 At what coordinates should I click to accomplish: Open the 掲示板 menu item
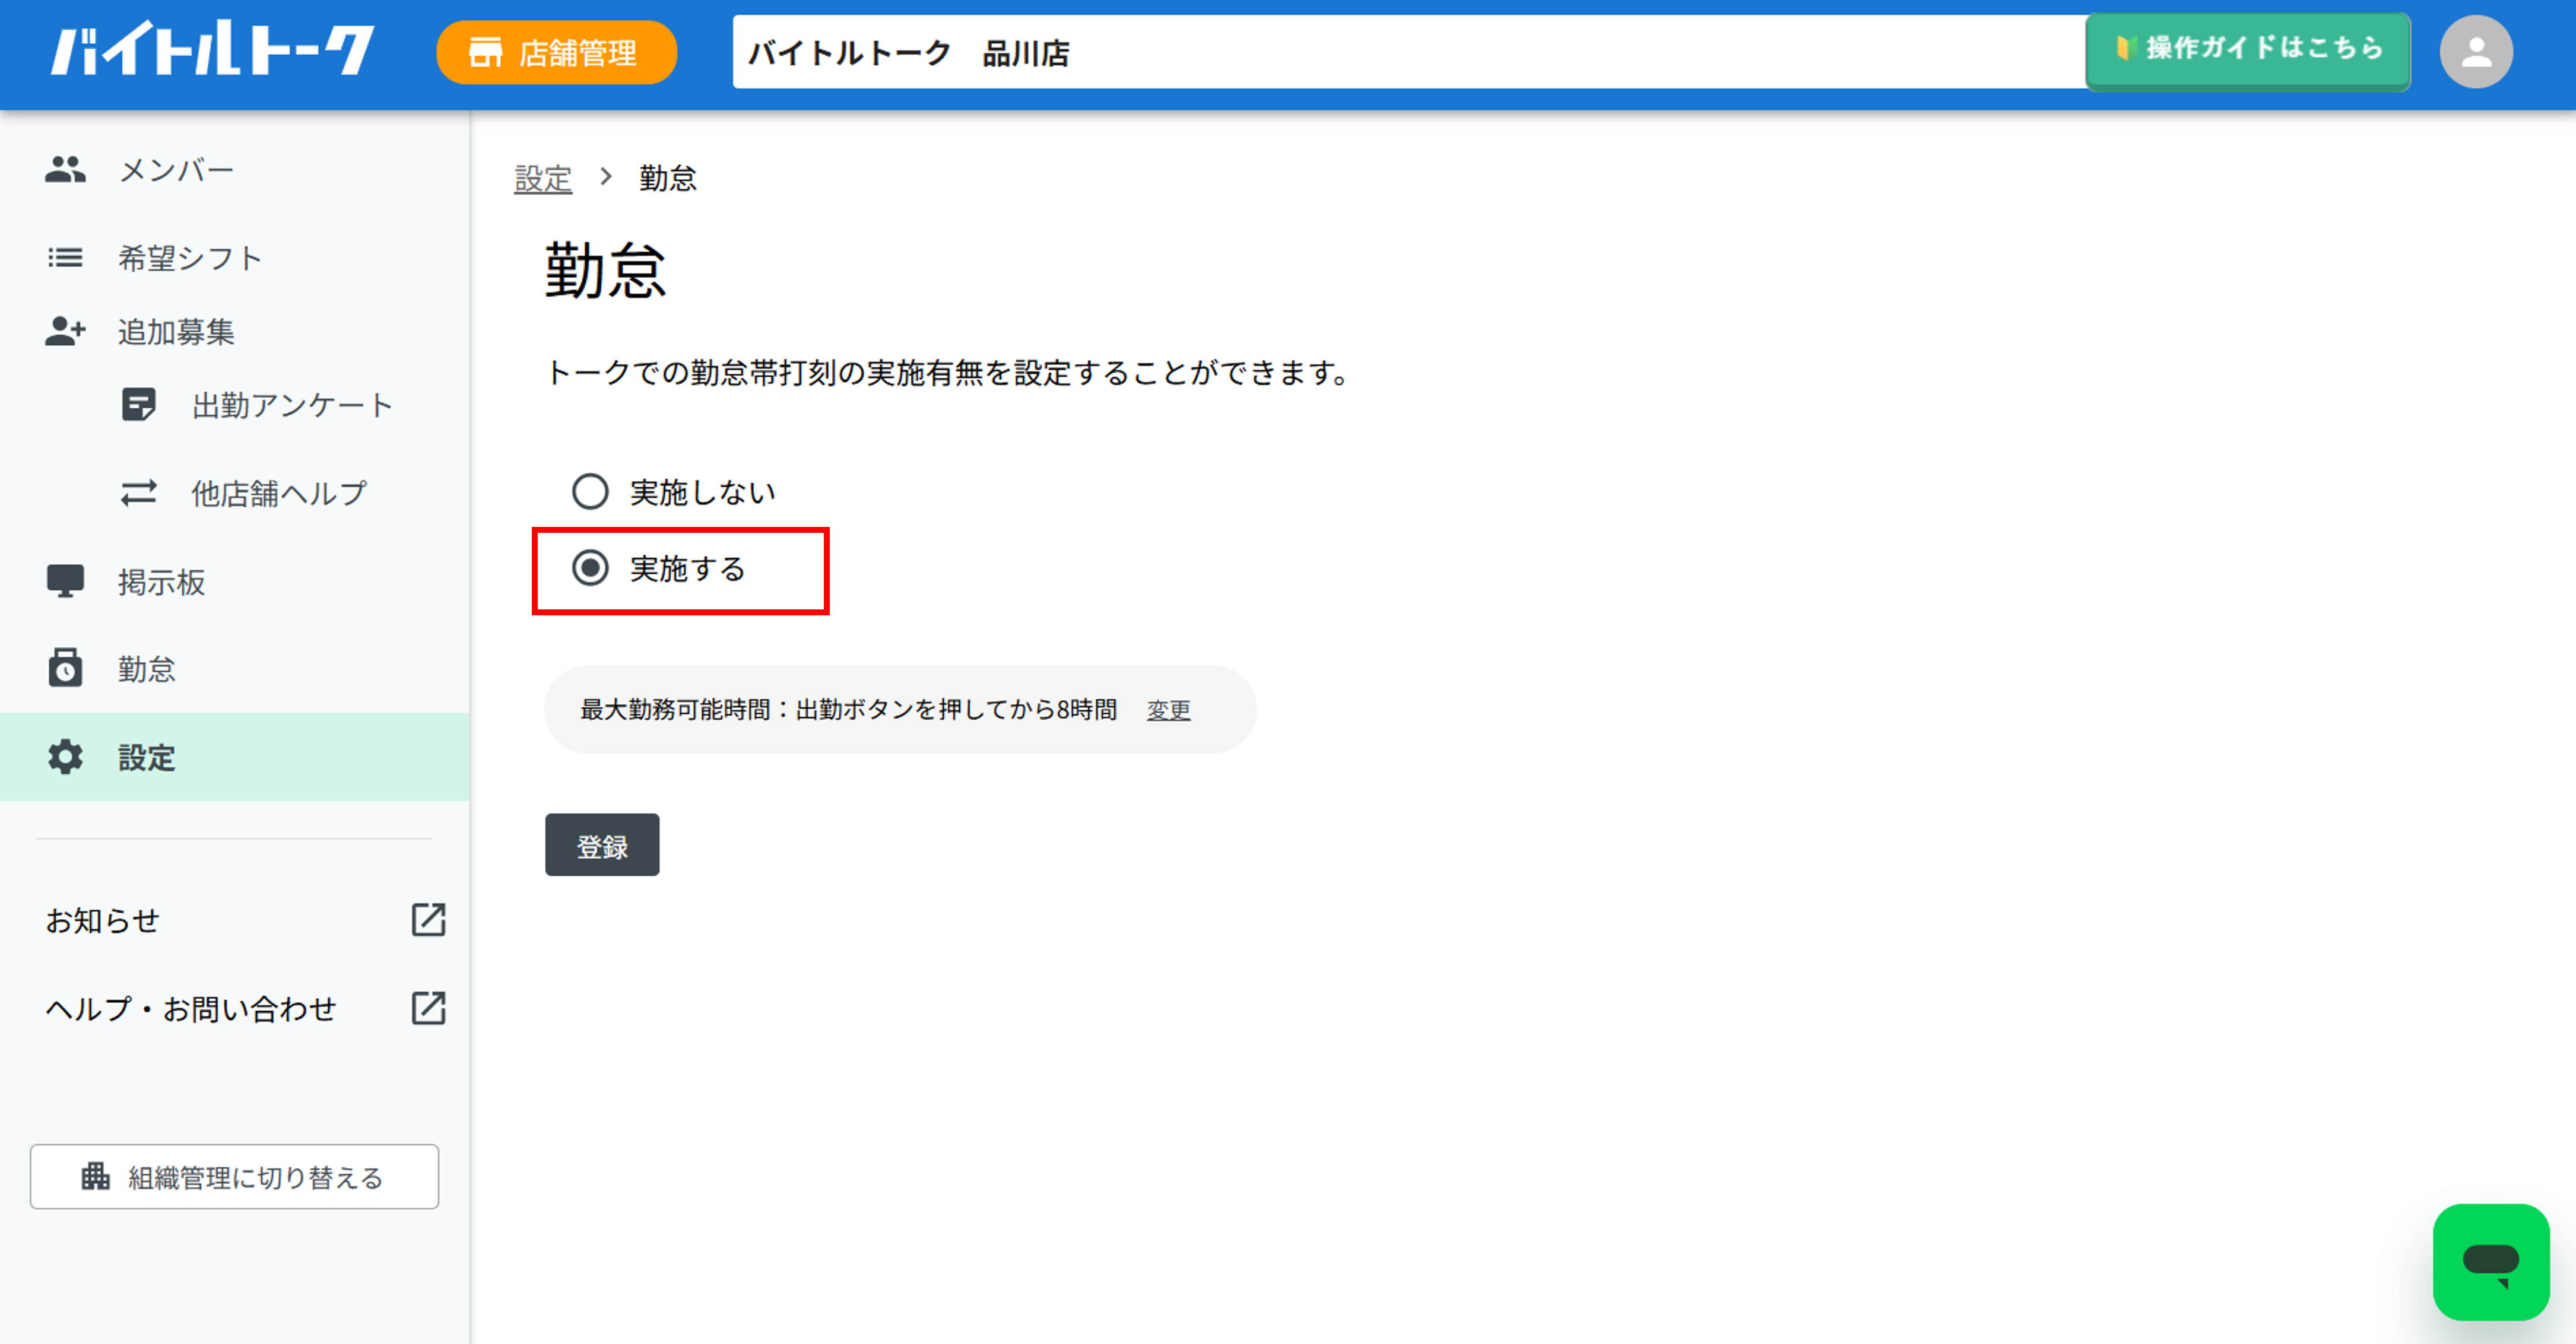click(x=234, y=581)
